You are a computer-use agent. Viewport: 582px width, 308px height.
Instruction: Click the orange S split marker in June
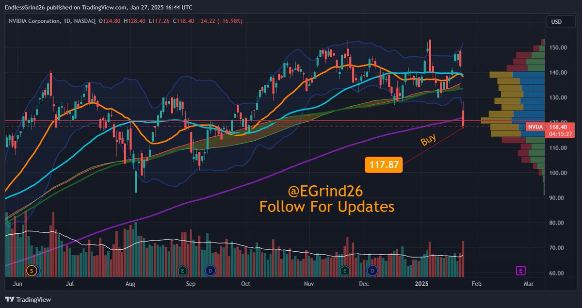click(x=32, y=270)
